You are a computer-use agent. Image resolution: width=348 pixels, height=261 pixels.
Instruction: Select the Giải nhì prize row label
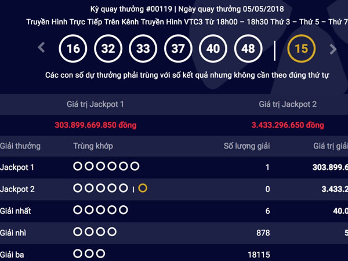13,233
